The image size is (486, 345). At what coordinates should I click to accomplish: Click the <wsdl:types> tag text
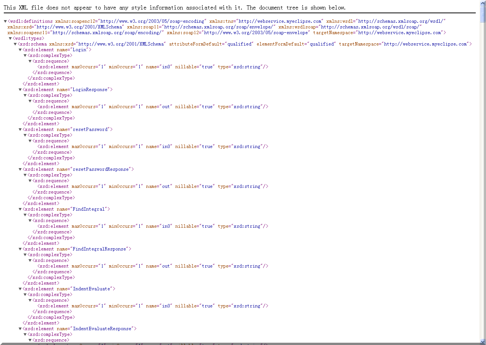28,38
